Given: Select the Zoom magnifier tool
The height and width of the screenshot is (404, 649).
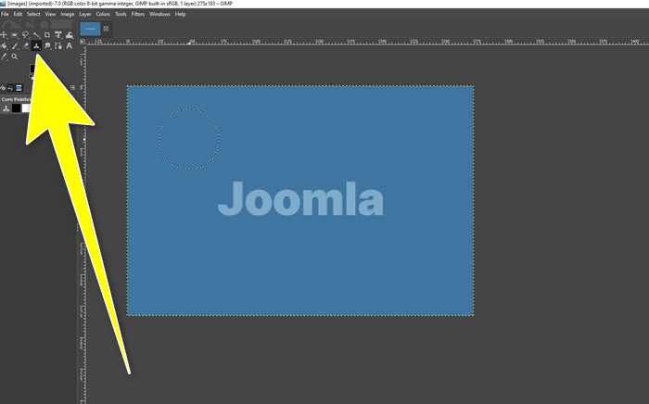Looking at the screenshot, I should coord(15,57).
